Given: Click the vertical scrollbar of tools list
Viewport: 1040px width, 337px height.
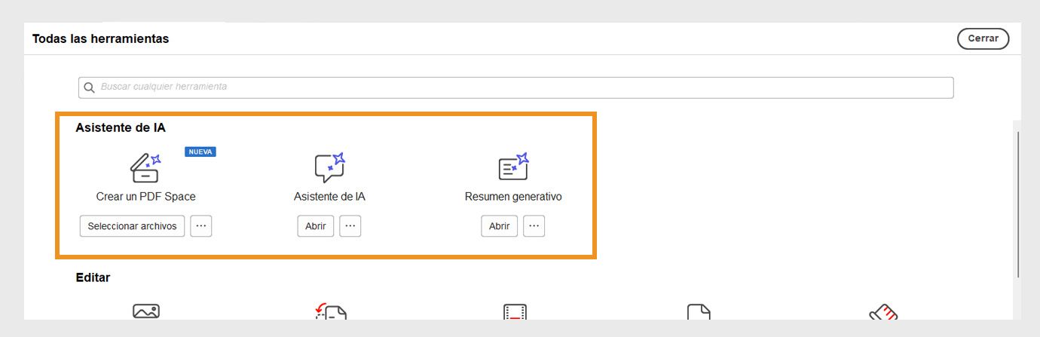Looking at the screenshot, I should (1018, 204).
